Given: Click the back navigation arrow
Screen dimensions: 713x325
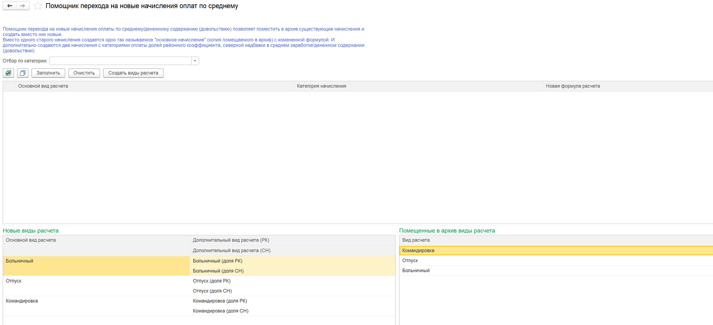Looking at the screenshot, I should [x=9, y=6].
